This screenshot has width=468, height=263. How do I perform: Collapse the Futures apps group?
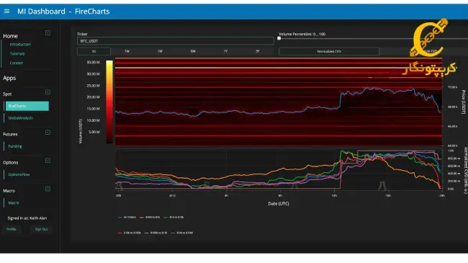48,132
